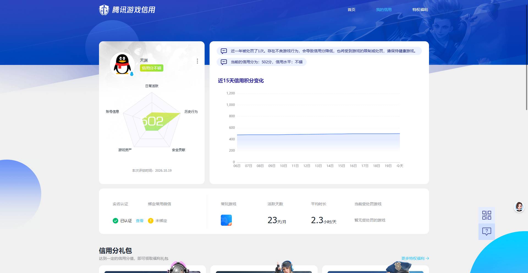Click the small QQ bell icon on the avatar
Viewport: 528px width, 273px height.
pos(132,74)
